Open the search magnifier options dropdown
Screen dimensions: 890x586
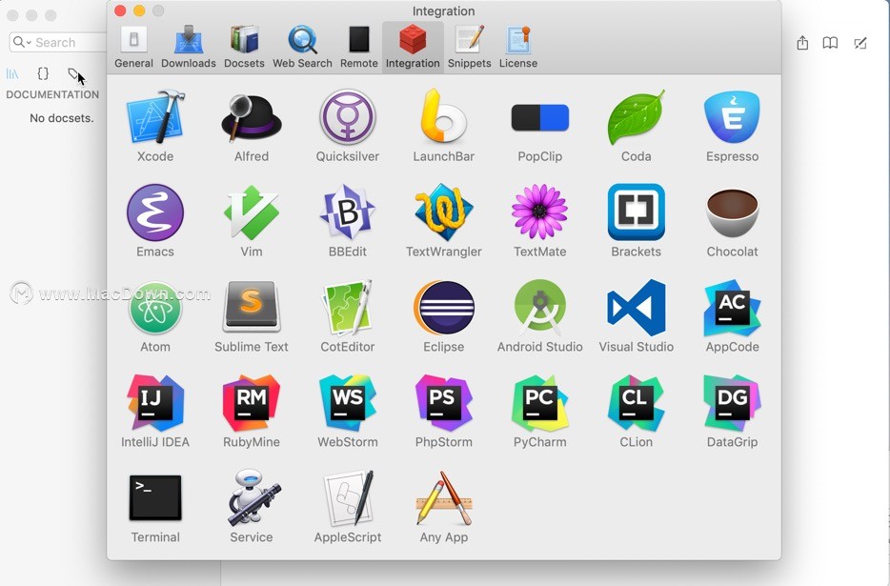[x=22, y=42]
